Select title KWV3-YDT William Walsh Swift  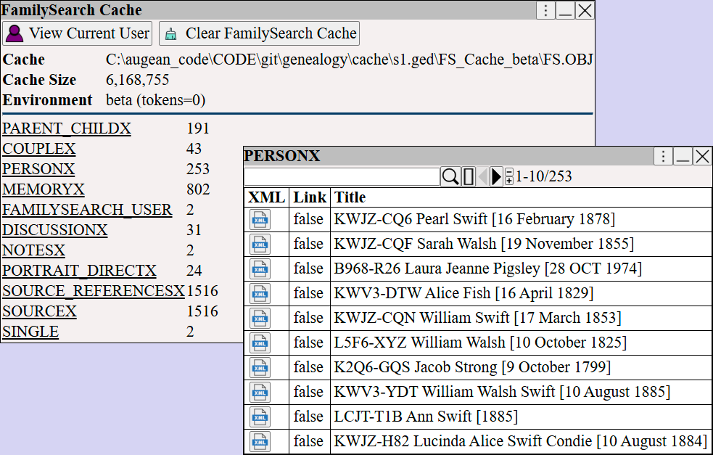point(502,391)
